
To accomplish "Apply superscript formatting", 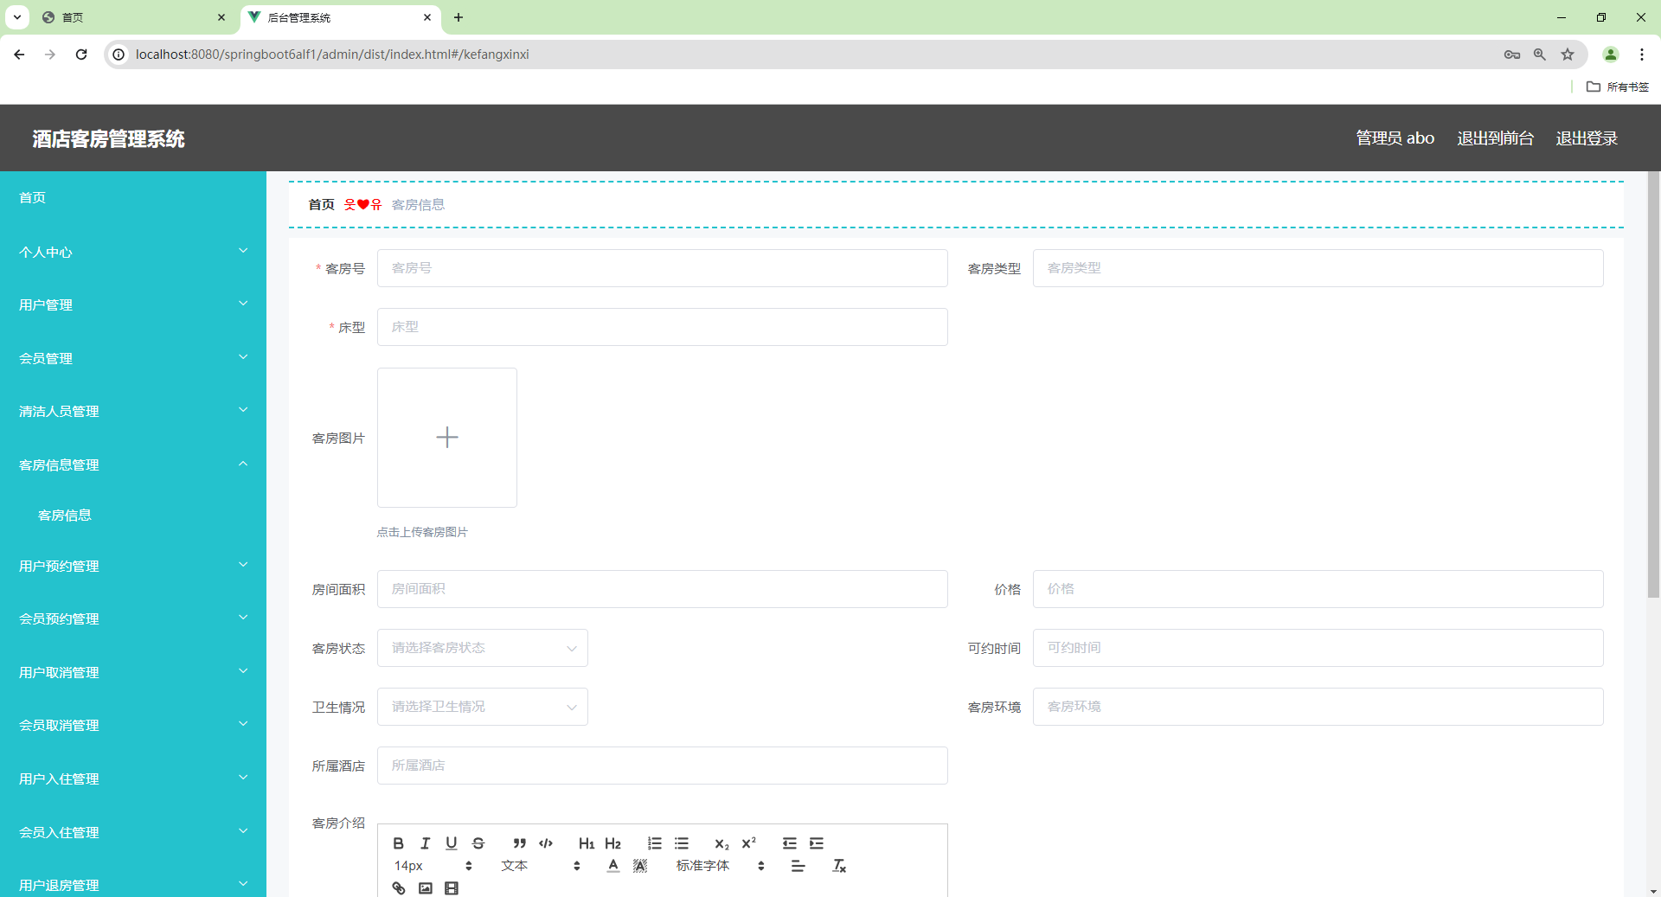I will [749, 843].
